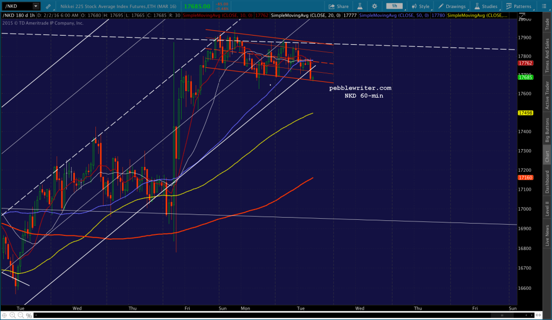
Task: Open the list menu icon at top right
Action: click(x=544, y=6)
